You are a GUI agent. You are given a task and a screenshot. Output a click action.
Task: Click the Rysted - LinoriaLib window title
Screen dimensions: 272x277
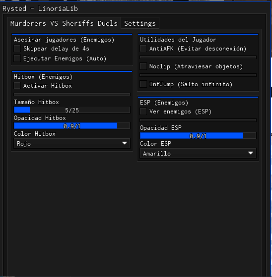click(40, 8)
